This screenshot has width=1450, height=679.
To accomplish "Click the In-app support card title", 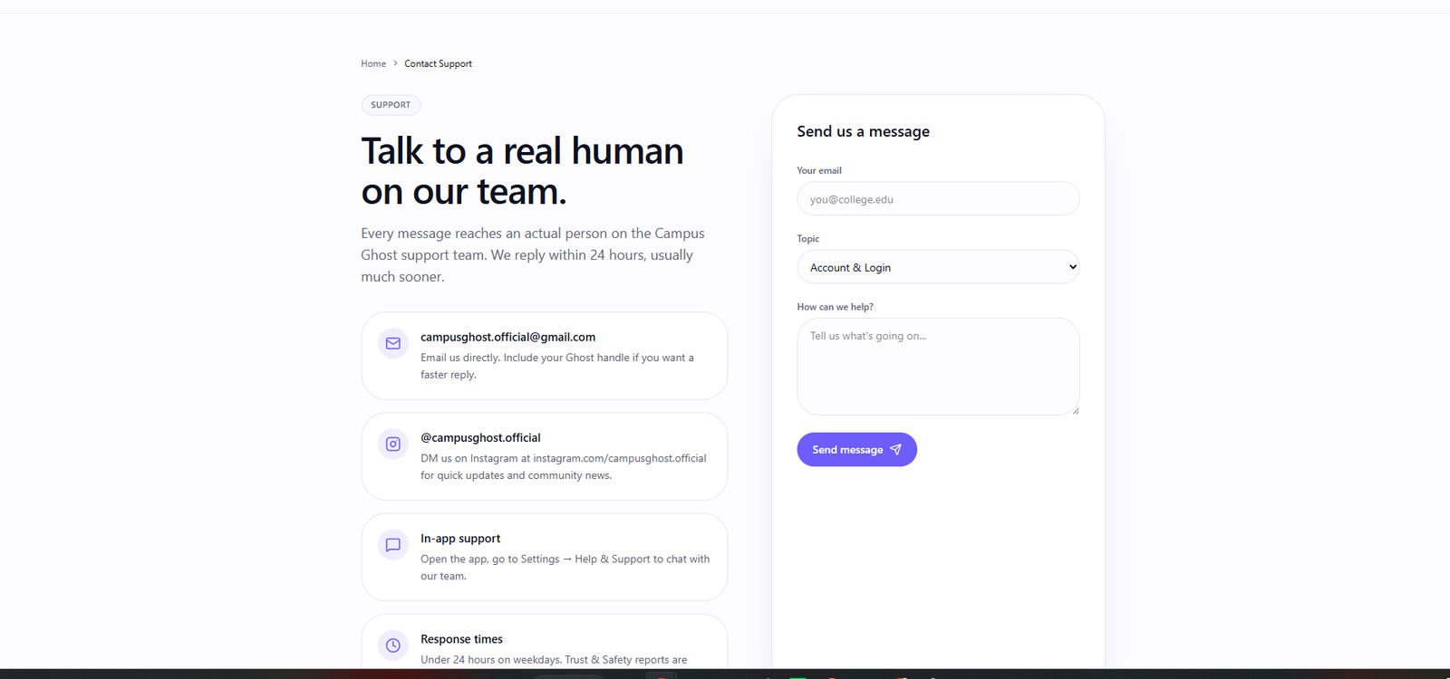I will click(460, 539).
